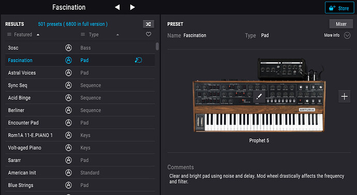Screen dimensions: 357x195
Task: Select the Volt-aged Piano preset
Action: [80, 148]
